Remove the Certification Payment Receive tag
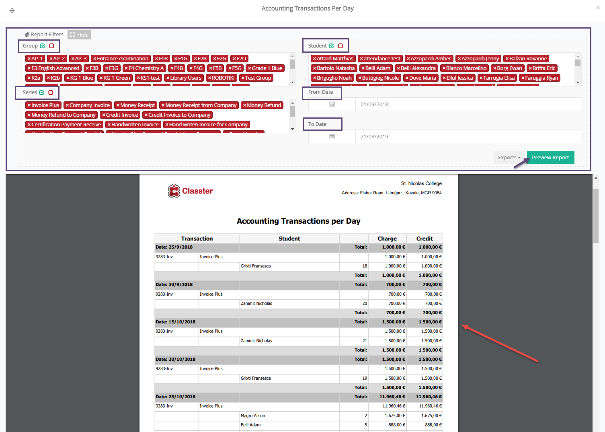Image resolution: width=605 pixels, height=432 pixels. (29, 125)
